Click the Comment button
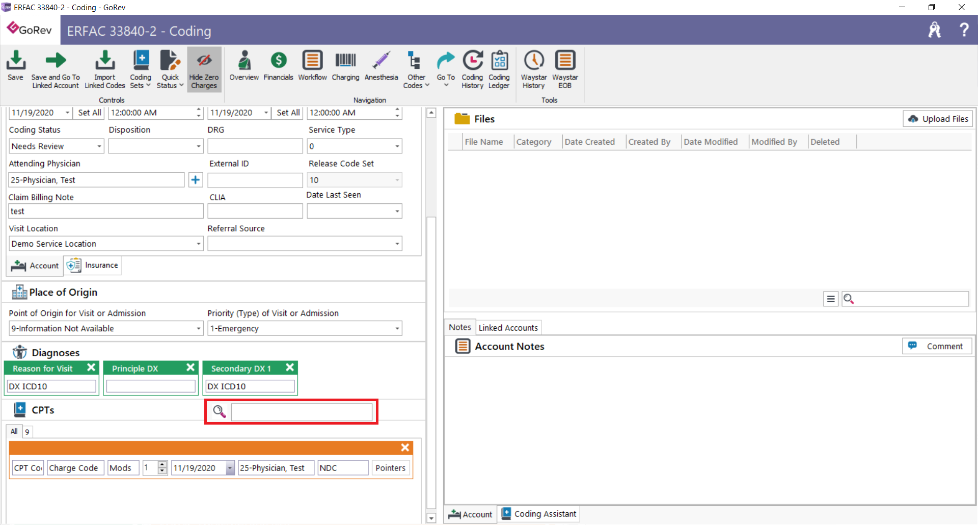Image resolution: width=978 pixels, height=525 pixels. pos(937,346)
